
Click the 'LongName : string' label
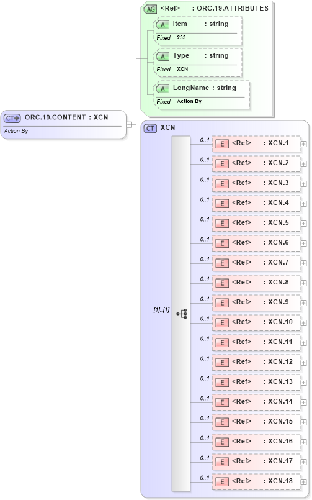click(x=205, y=88)
